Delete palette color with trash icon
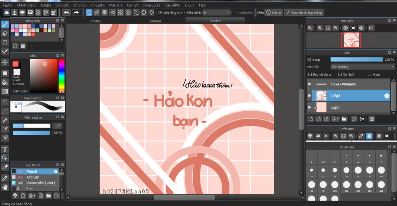 click(23, 46)
